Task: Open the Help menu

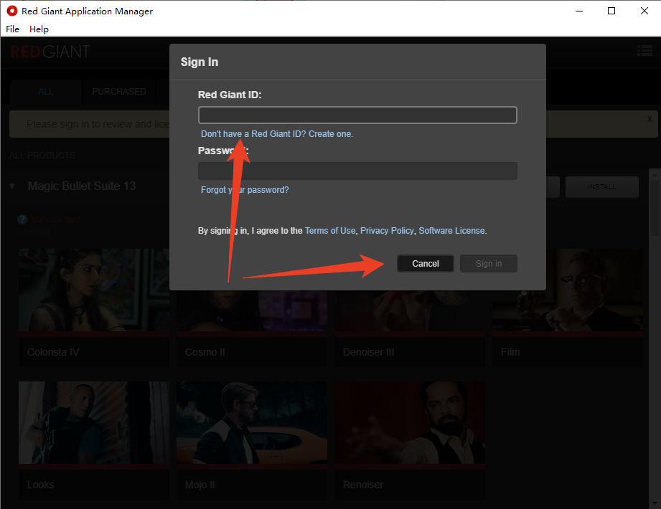Action: [39, 29]
